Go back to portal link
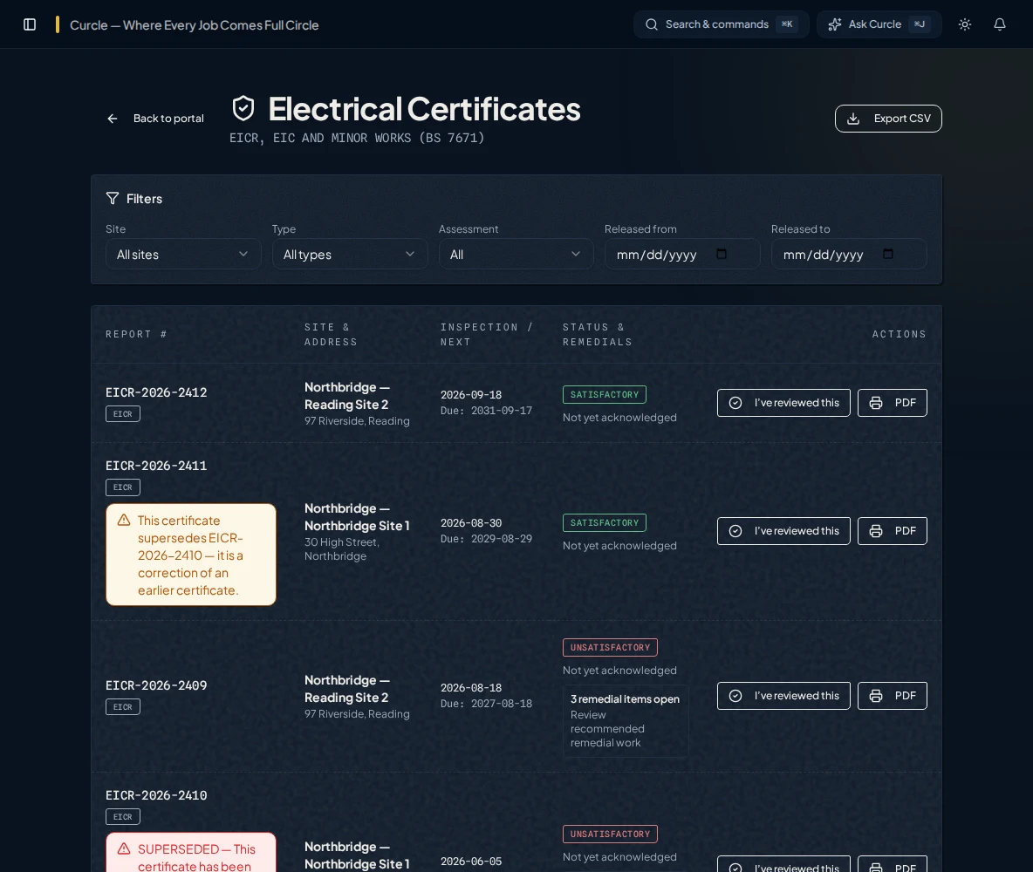The width and height of the screenshot is (1033, 872). [x=156, y=119]
